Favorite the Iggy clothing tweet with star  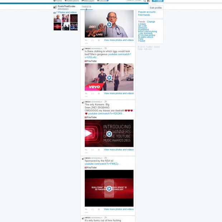[99, 93]
